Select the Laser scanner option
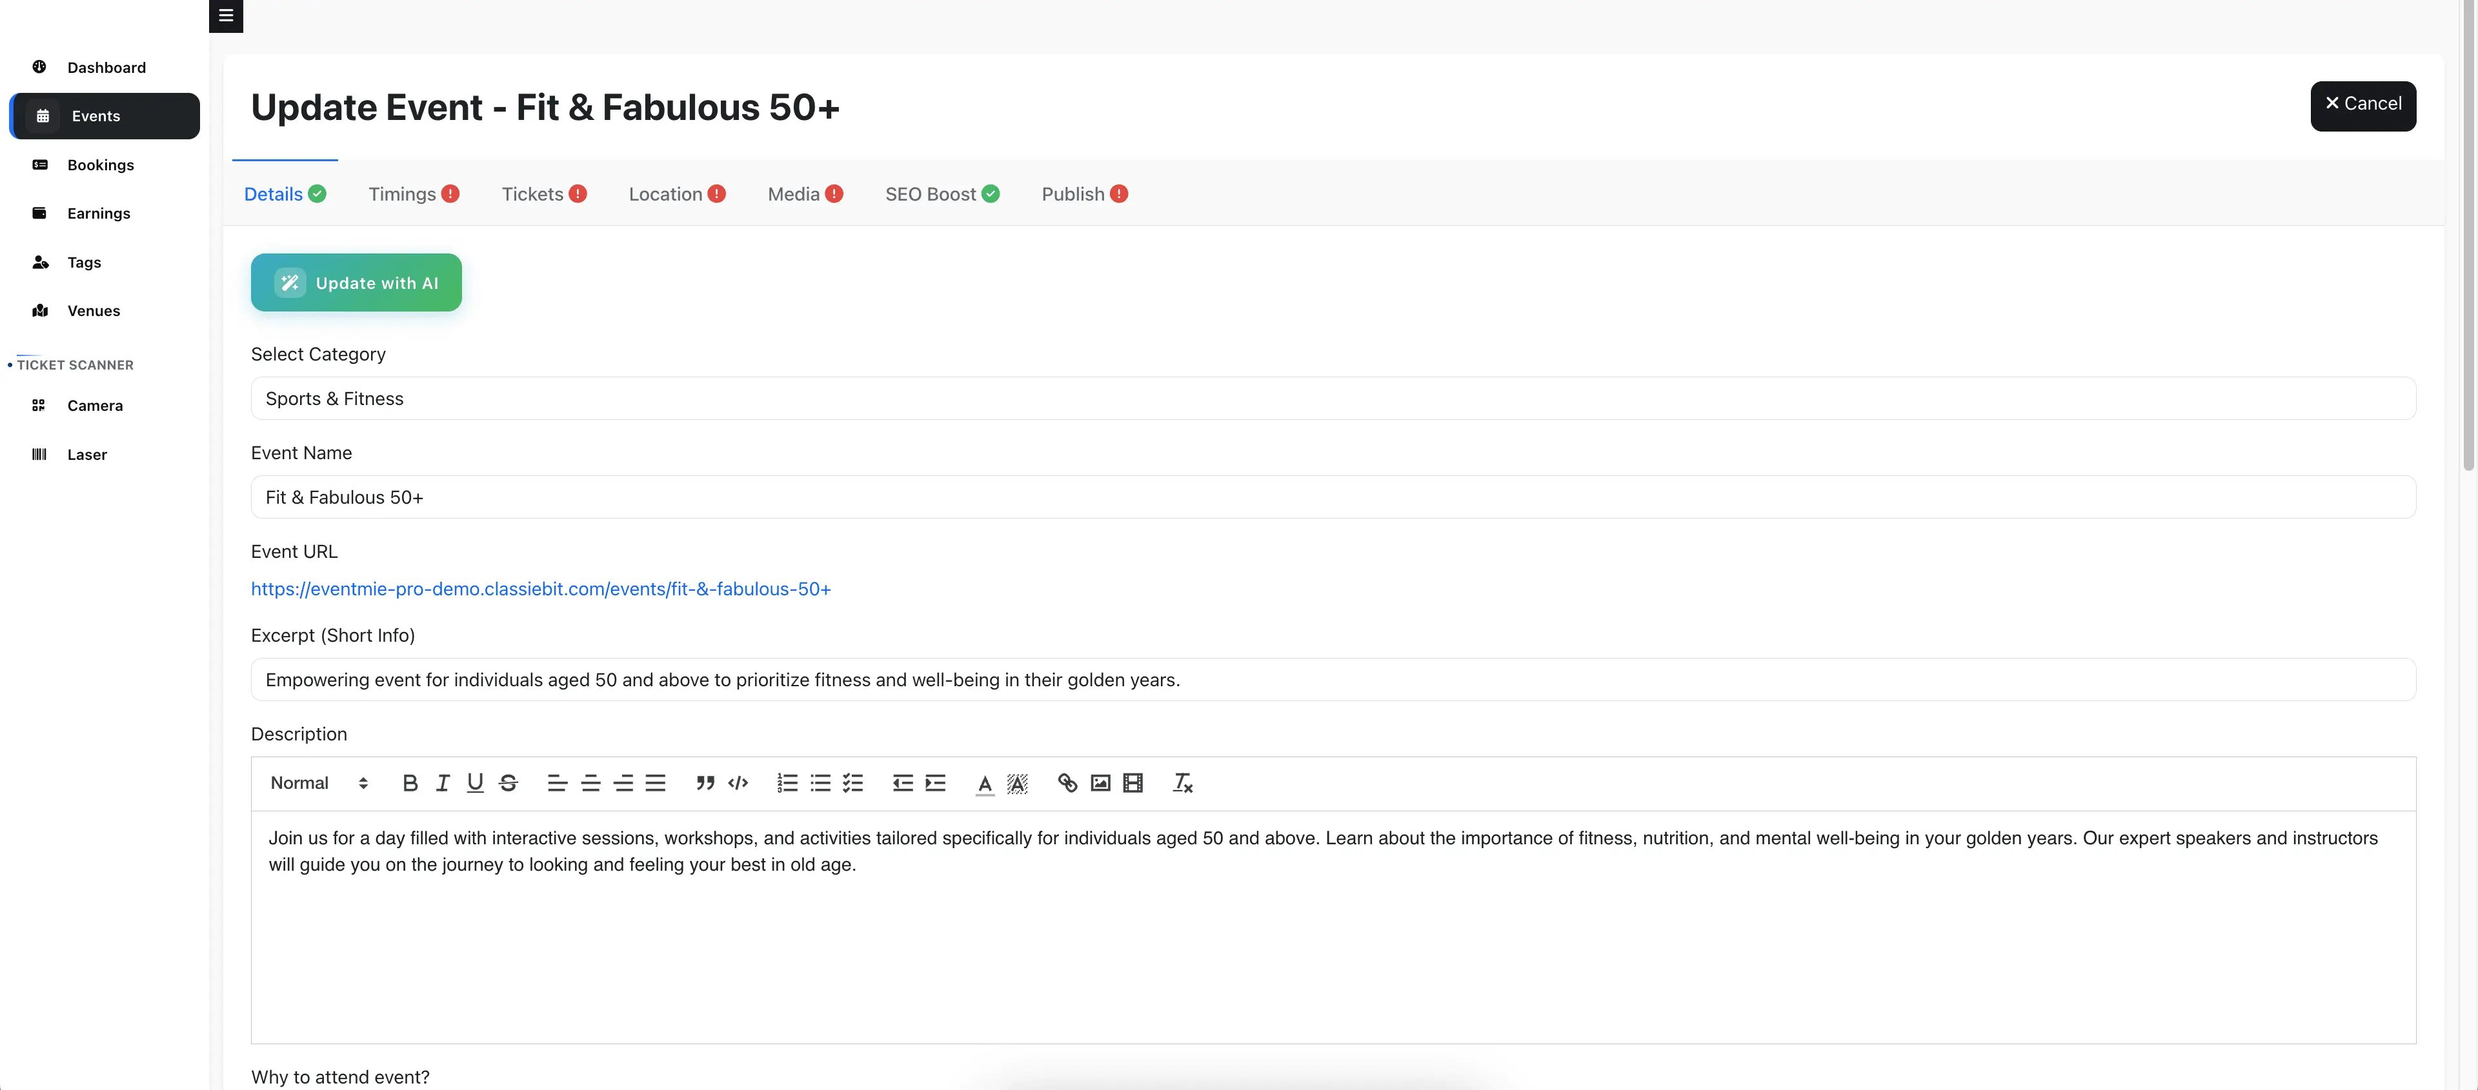Image resolution: width=2478 pixels, height=1090 pixels. tap(88, 453)
